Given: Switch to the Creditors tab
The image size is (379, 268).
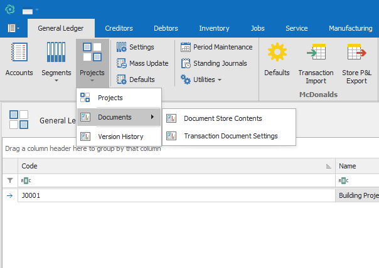Looking at the screenshot, I should [119, 28].
